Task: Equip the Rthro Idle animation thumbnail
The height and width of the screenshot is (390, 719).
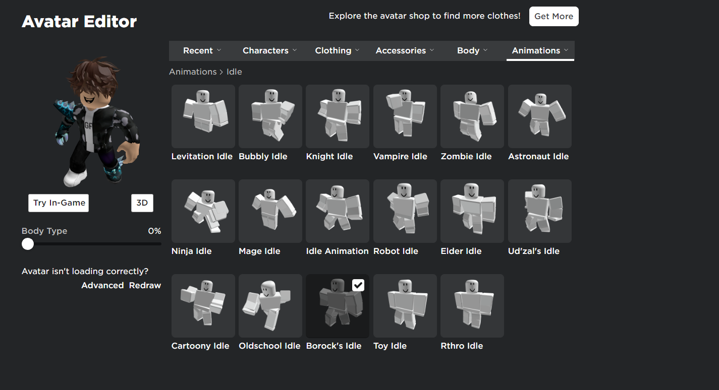Action: click(472, 306)
